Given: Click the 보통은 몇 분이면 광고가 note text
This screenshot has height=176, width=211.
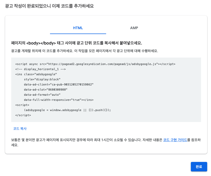Looking at the screenshot, I should coord(106,142).
